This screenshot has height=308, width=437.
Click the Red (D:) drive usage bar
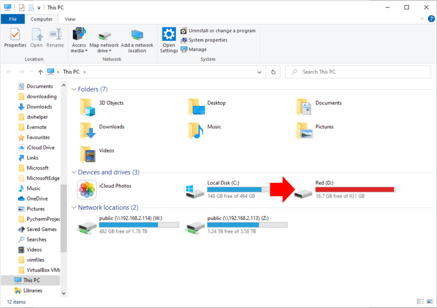tap(355, 190)
